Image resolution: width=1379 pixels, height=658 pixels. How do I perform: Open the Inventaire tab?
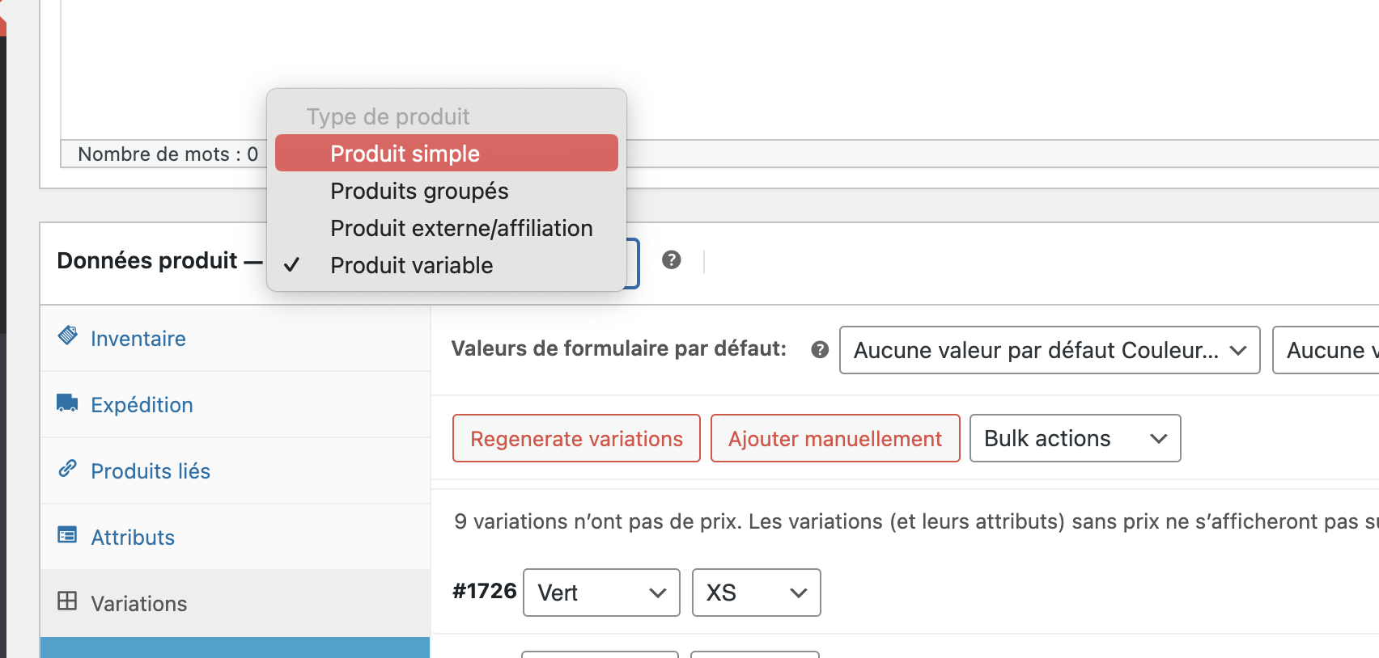(138, 339)
